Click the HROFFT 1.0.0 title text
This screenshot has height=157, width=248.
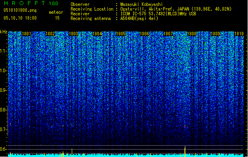coord(31,3)
